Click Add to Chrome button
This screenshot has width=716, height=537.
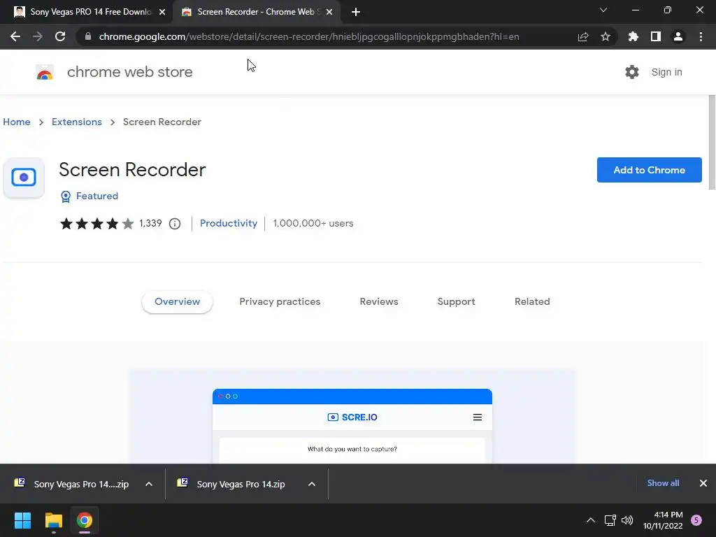tap(650, 170)
